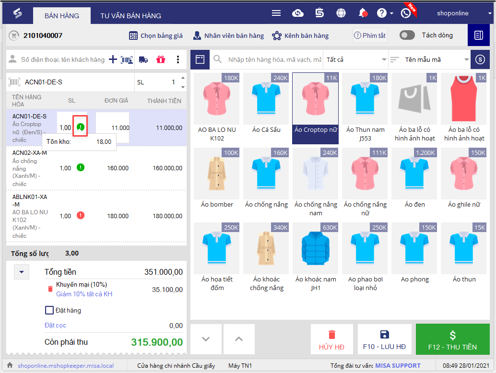
Task: Open MISA SUPPORT link
Action: click(398, 366)
